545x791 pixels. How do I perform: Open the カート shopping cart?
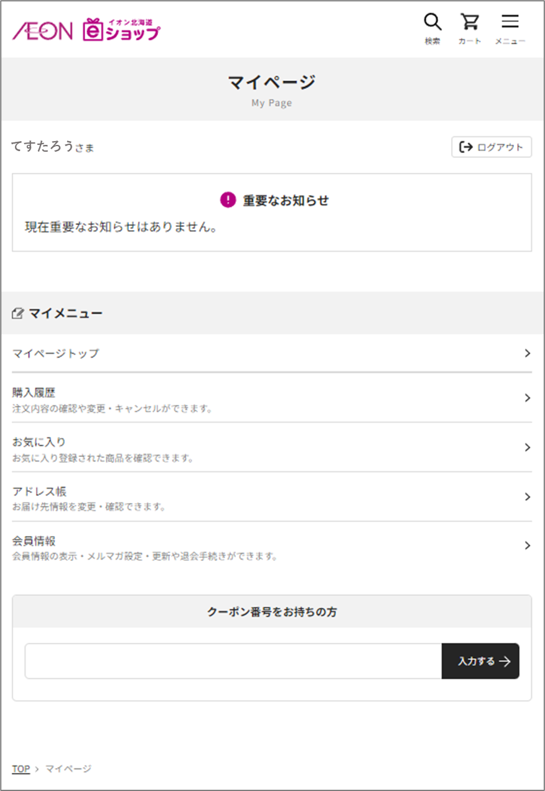[x=470, y=29]
